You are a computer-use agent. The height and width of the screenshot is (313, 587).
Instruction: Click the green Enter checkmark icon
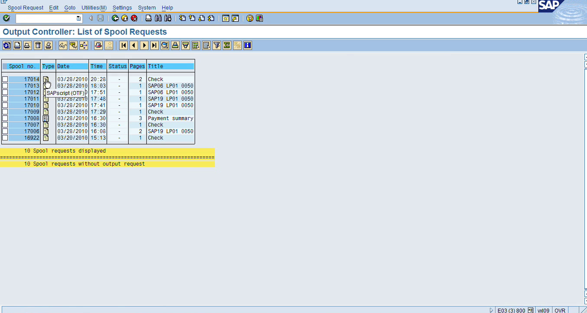click(x=6, y=18)
